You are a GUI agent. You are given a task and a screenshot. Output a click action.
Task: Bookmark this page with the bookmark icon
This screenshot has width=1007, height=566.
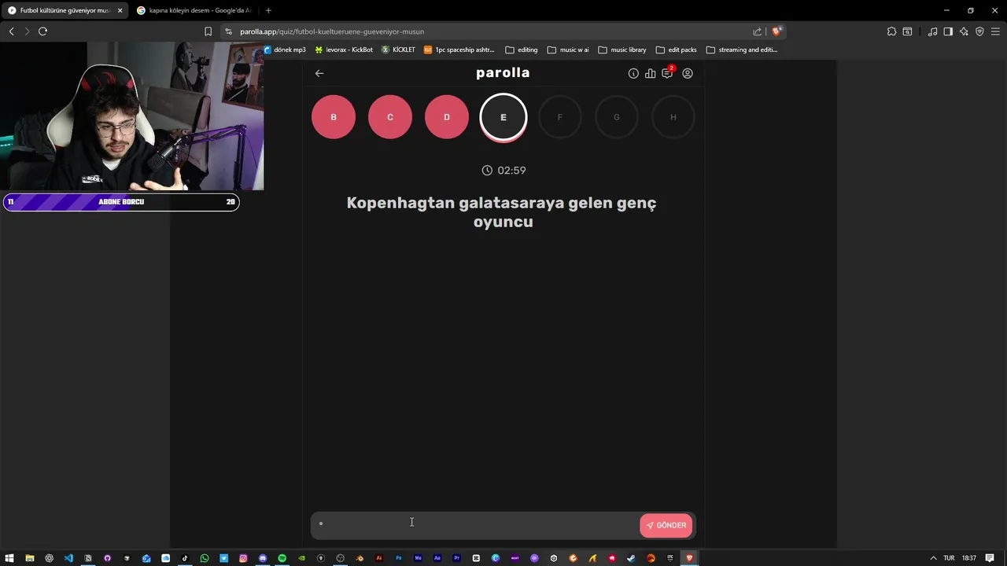[x=208, y=31]
